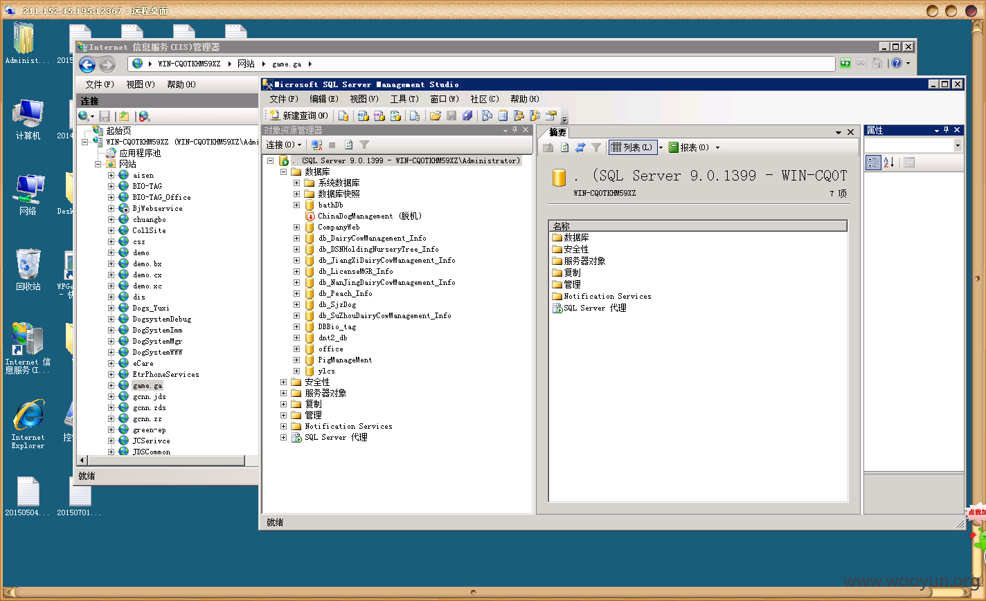Click the Recycle Bin desktop icon

point(28,270)
